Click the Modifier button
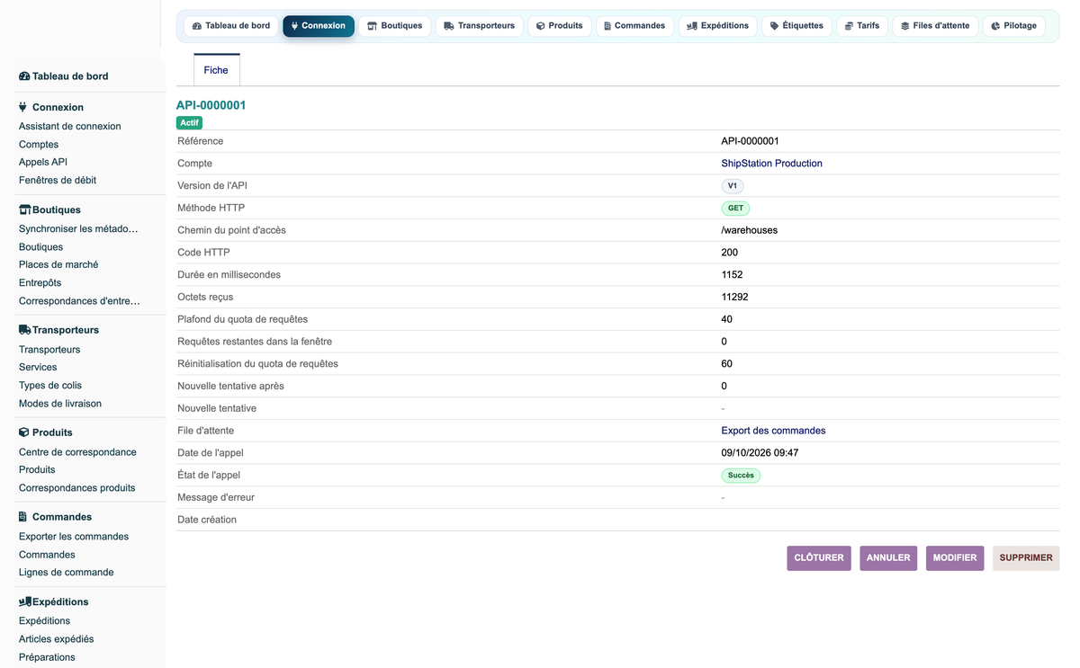 (x=955, y=558)
